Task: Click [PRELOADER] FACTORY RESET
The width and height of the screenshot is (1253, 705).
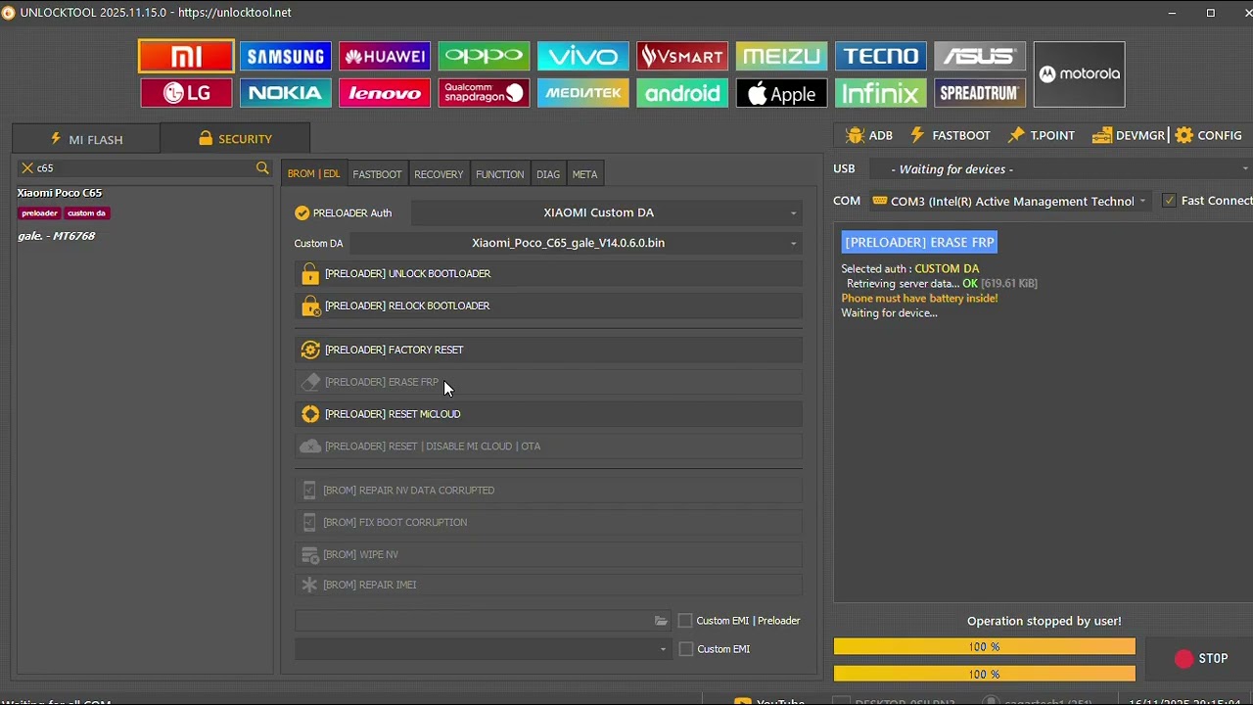Action: point(548,350)
